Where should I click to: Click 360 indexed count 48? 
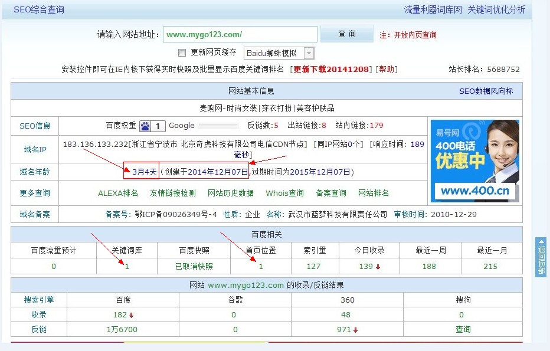345,315
